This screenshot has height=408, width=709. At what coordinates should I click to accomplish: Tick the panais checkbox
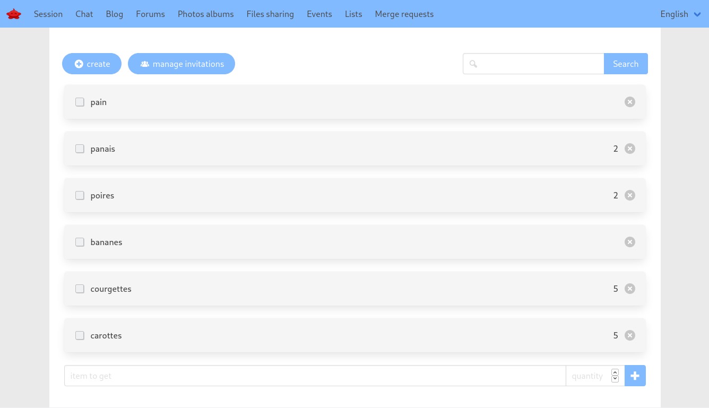[80, 149]
